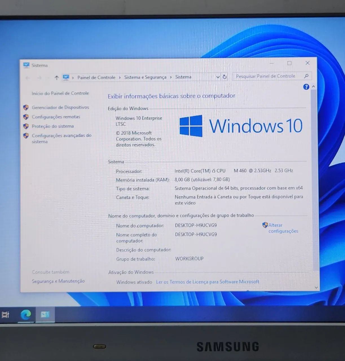Open Configurações remotas link

56,117
